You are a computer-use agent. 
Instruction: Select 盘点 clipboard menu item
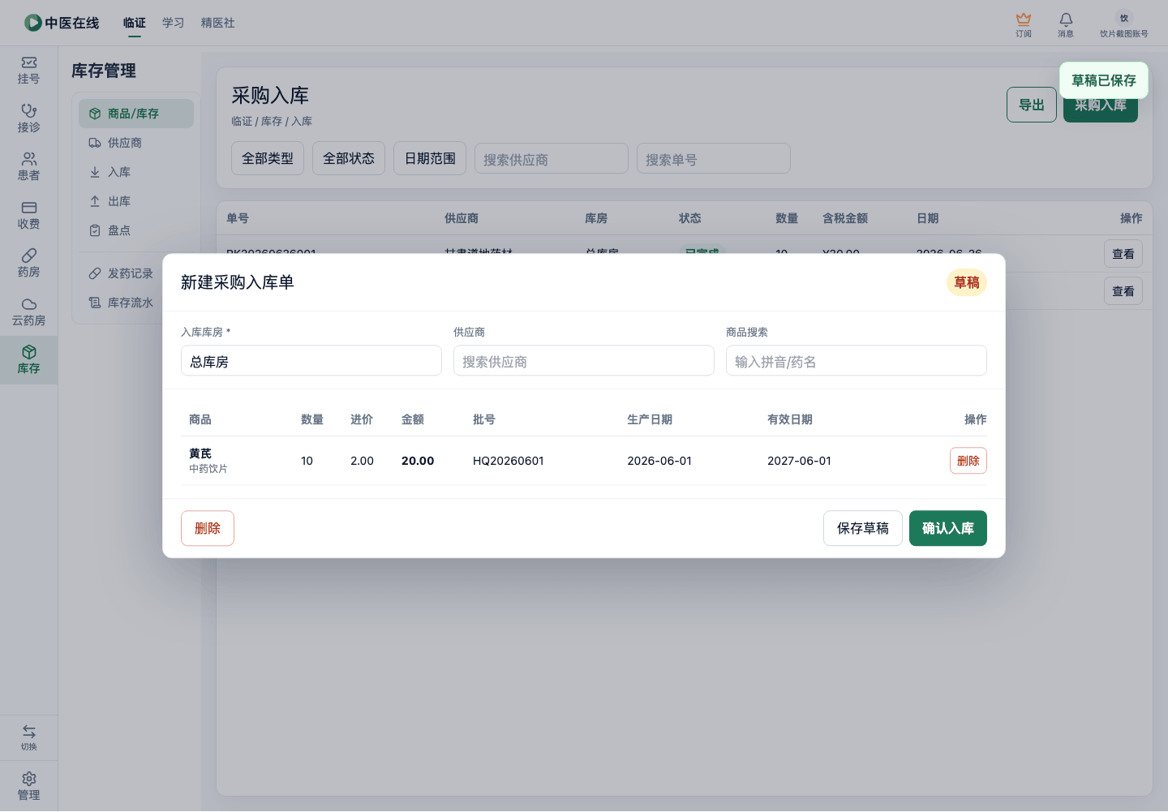point(136,230)
